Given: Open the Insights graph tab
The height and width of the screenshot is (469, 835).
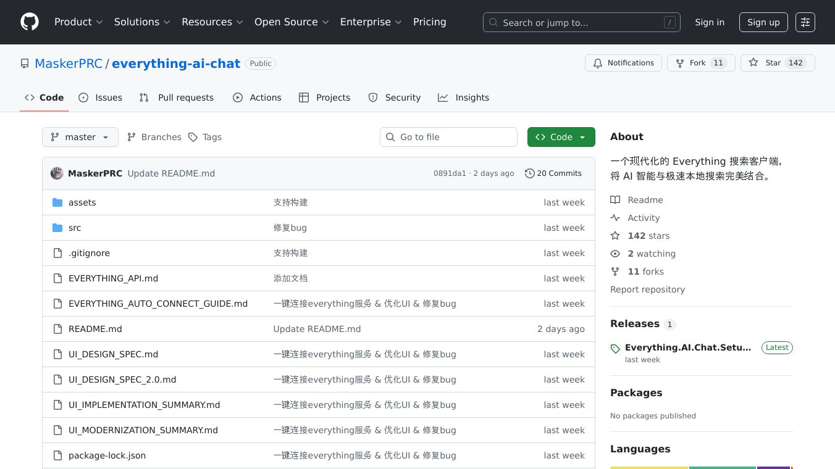Looking at the screenshot, I should pos(463,98).
